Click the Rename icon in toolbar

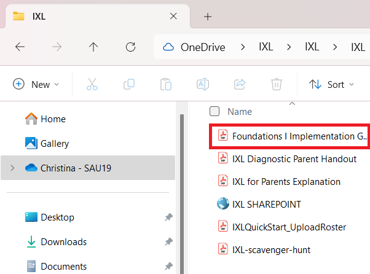(203, 84)
